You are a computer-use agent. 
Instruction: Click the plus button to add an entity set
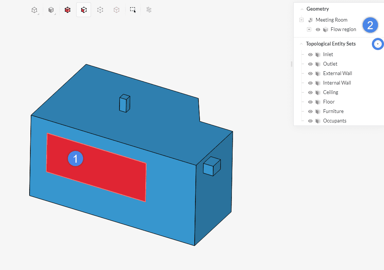pyautogui.click(x=378, y=44)
